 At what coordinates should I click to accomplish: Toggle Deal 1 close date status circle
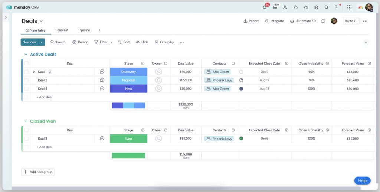click(x=241, y=72)
